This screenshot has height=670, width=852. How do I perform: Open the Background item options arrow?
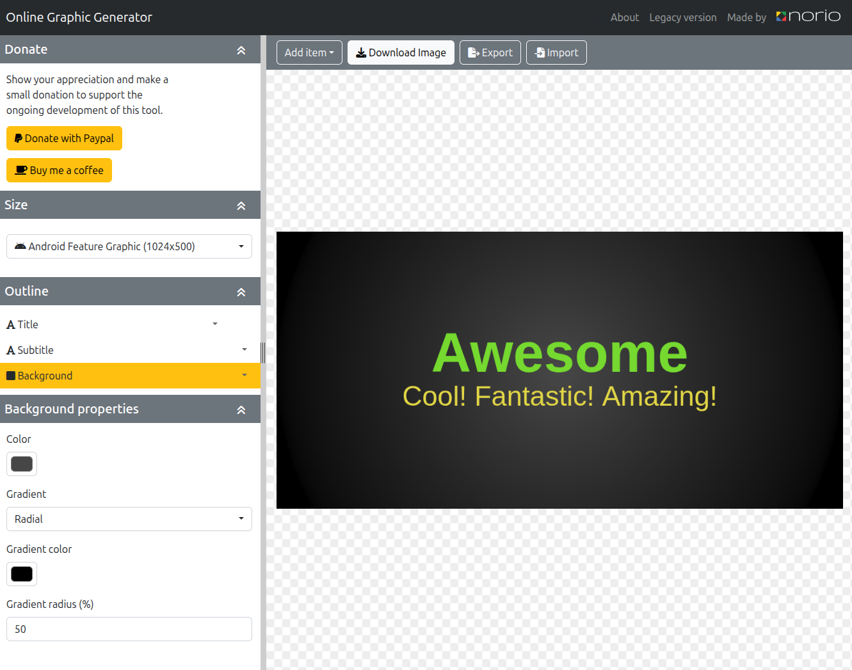(245, 375)
